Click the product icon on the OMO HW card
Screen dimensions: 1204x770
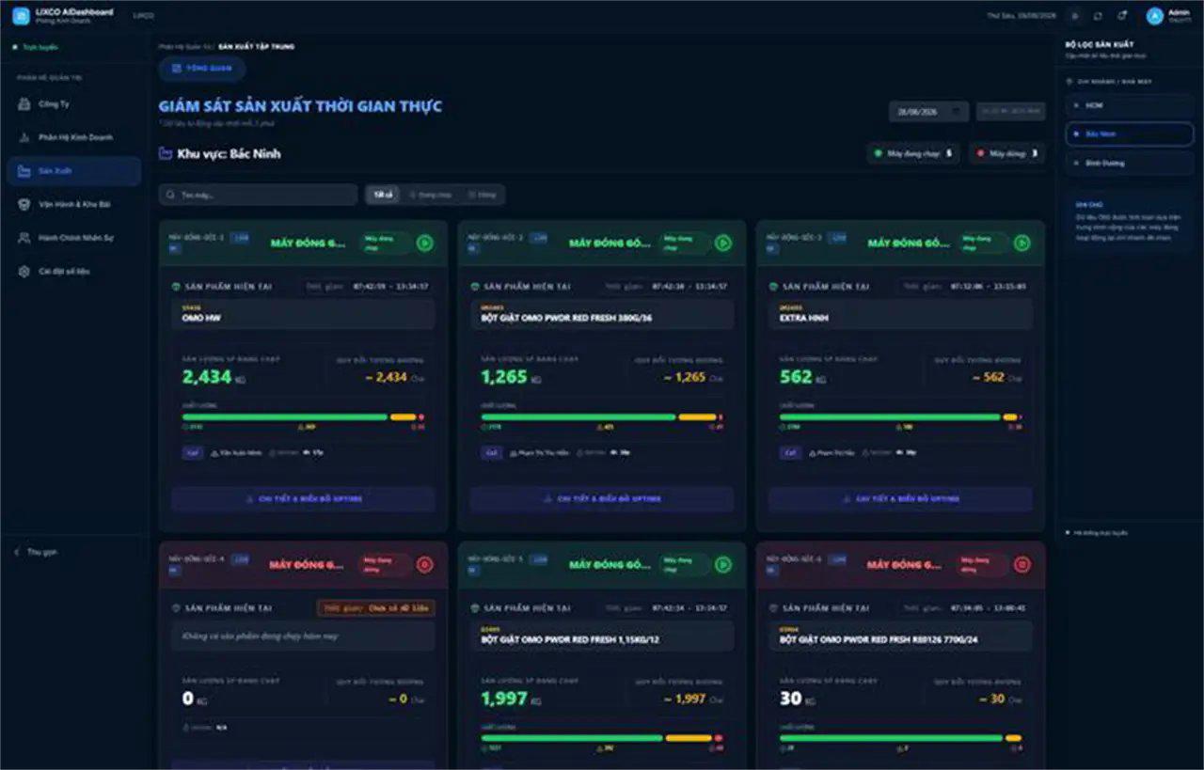[176, 286]
